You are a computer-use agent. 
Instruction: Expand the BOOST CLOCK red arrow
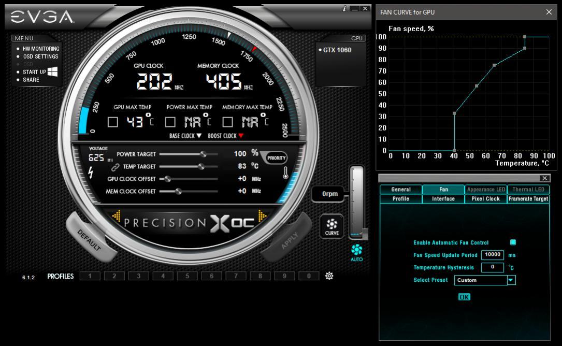tap(241, 136)
